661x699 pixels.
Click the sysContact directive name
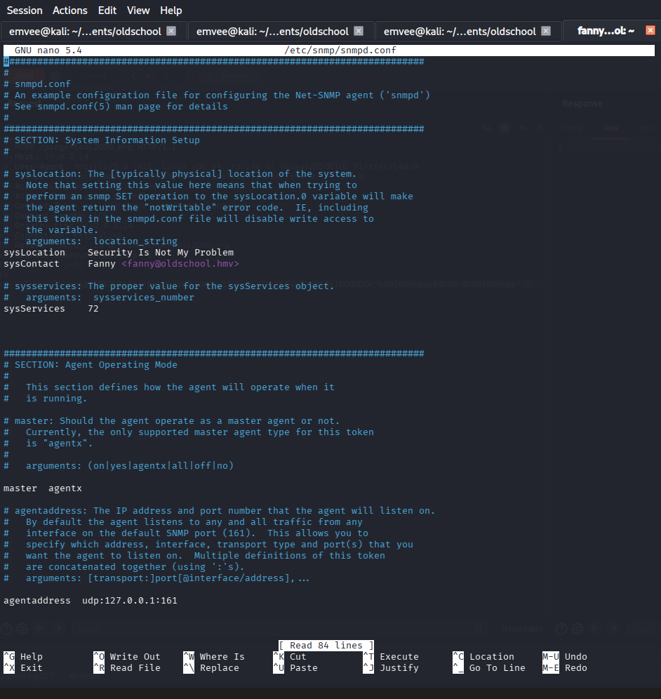click(x=31, y=263)
